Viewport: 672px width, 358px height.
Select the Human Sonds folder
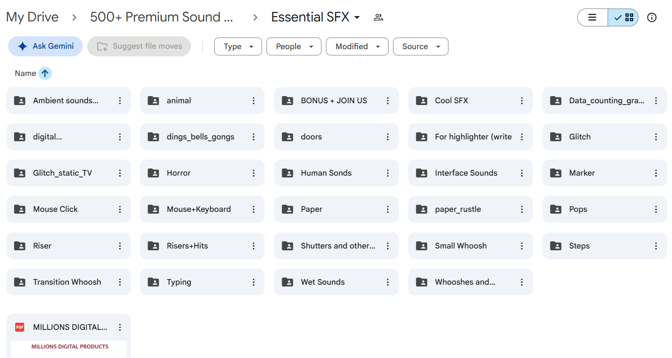[336, 173]
